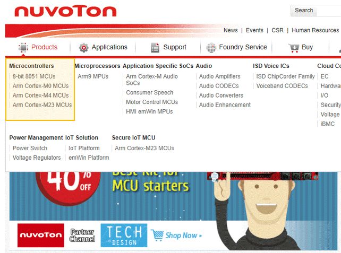Select the Audio heading
341x253 pixels.
204,66
